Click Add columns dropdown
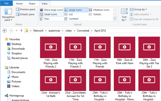 [140, 14]
